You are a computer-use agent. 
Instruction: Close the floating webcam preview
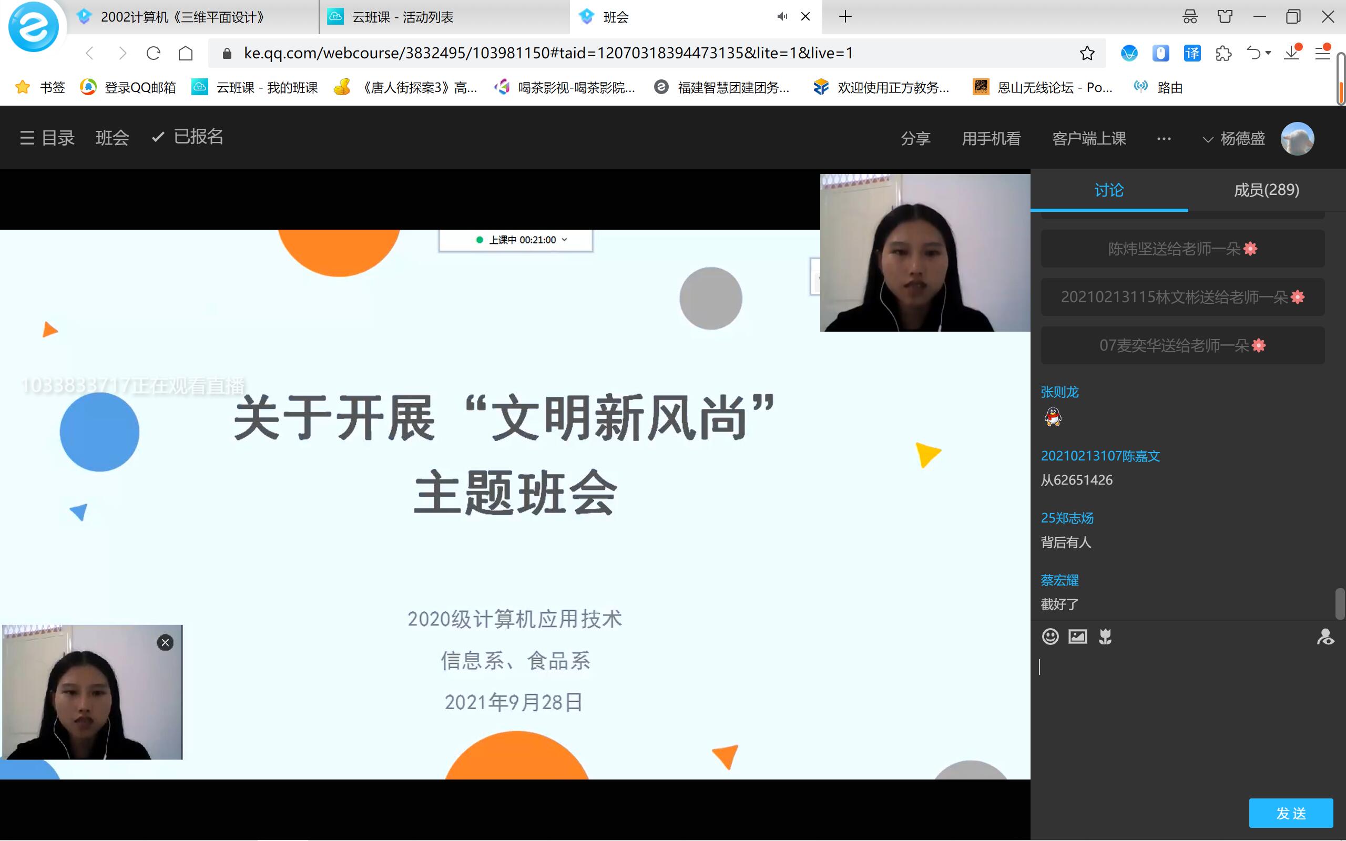[165, 643]
